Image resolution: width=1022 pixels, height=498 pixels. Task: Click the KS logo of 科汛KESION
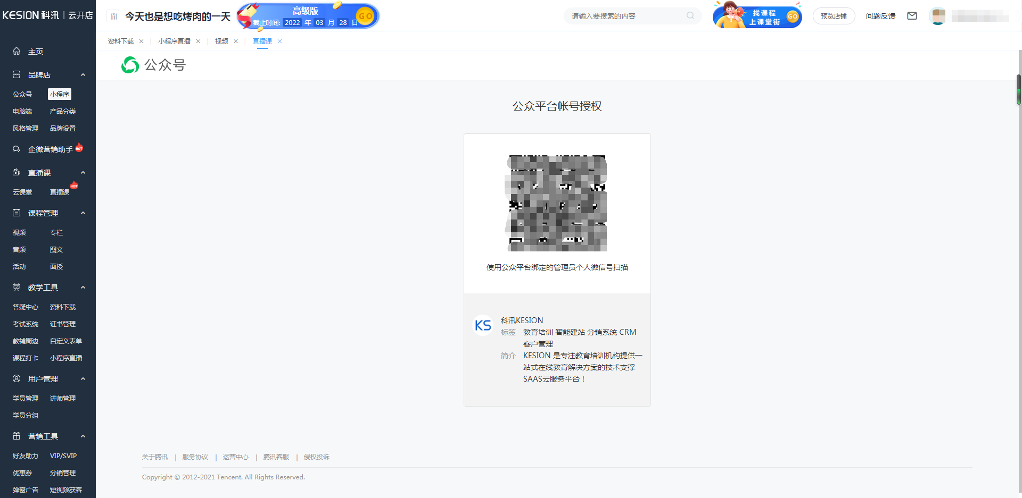483,325
